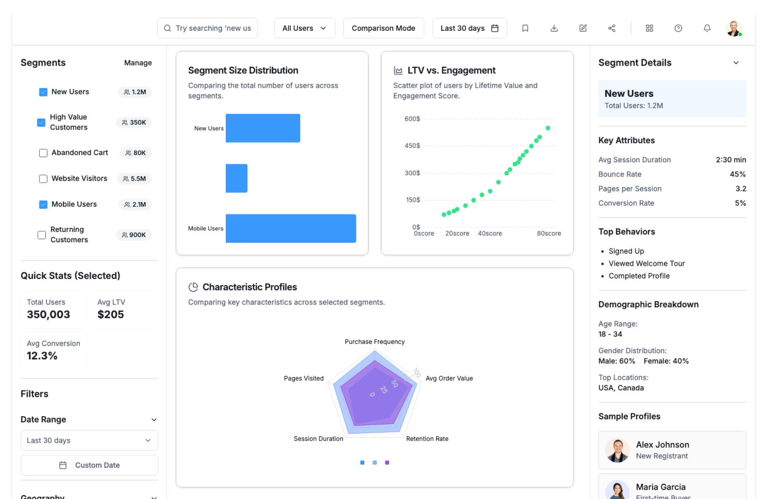Open the grid layout icon
This screenshot has width=767, height=499.
tap(649, 28)
